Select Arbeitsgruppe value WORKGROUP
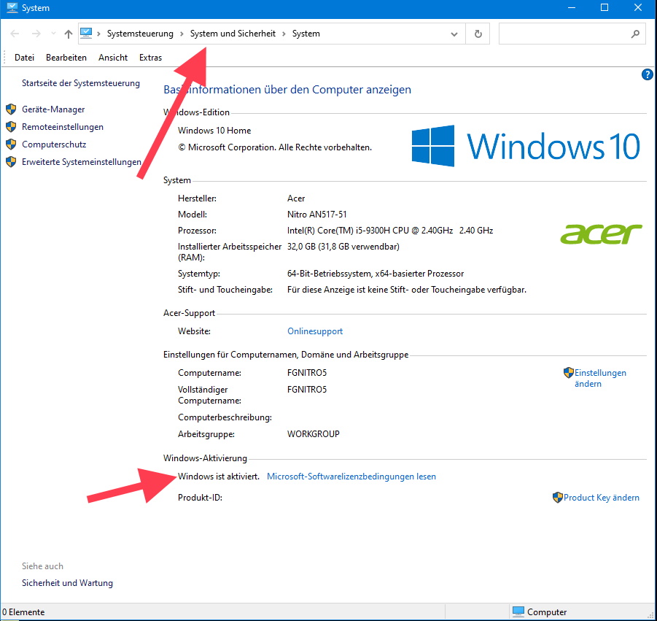 tap(313, 434)
